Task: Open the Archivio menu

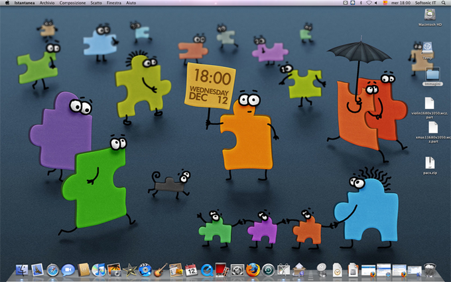Action: pyautogui.click(x=47, y=3)
